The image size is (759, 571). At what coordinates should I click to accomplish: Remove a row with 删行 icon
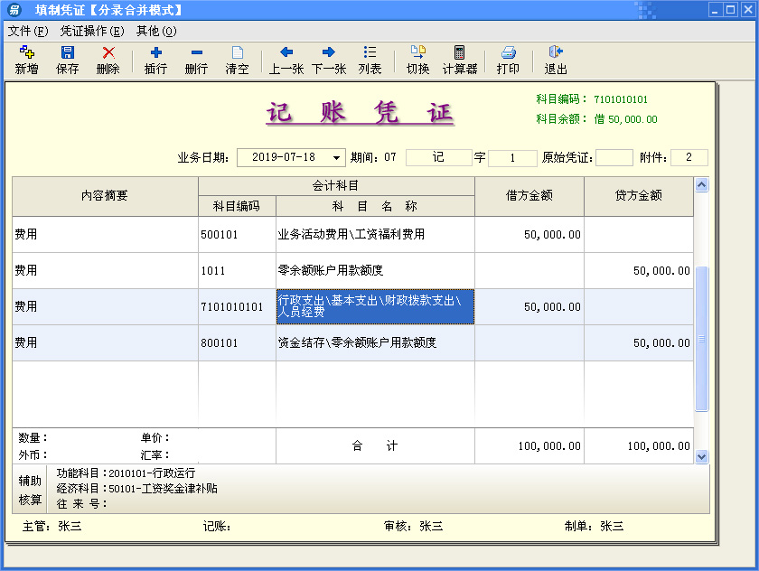[x=196, y=60]
